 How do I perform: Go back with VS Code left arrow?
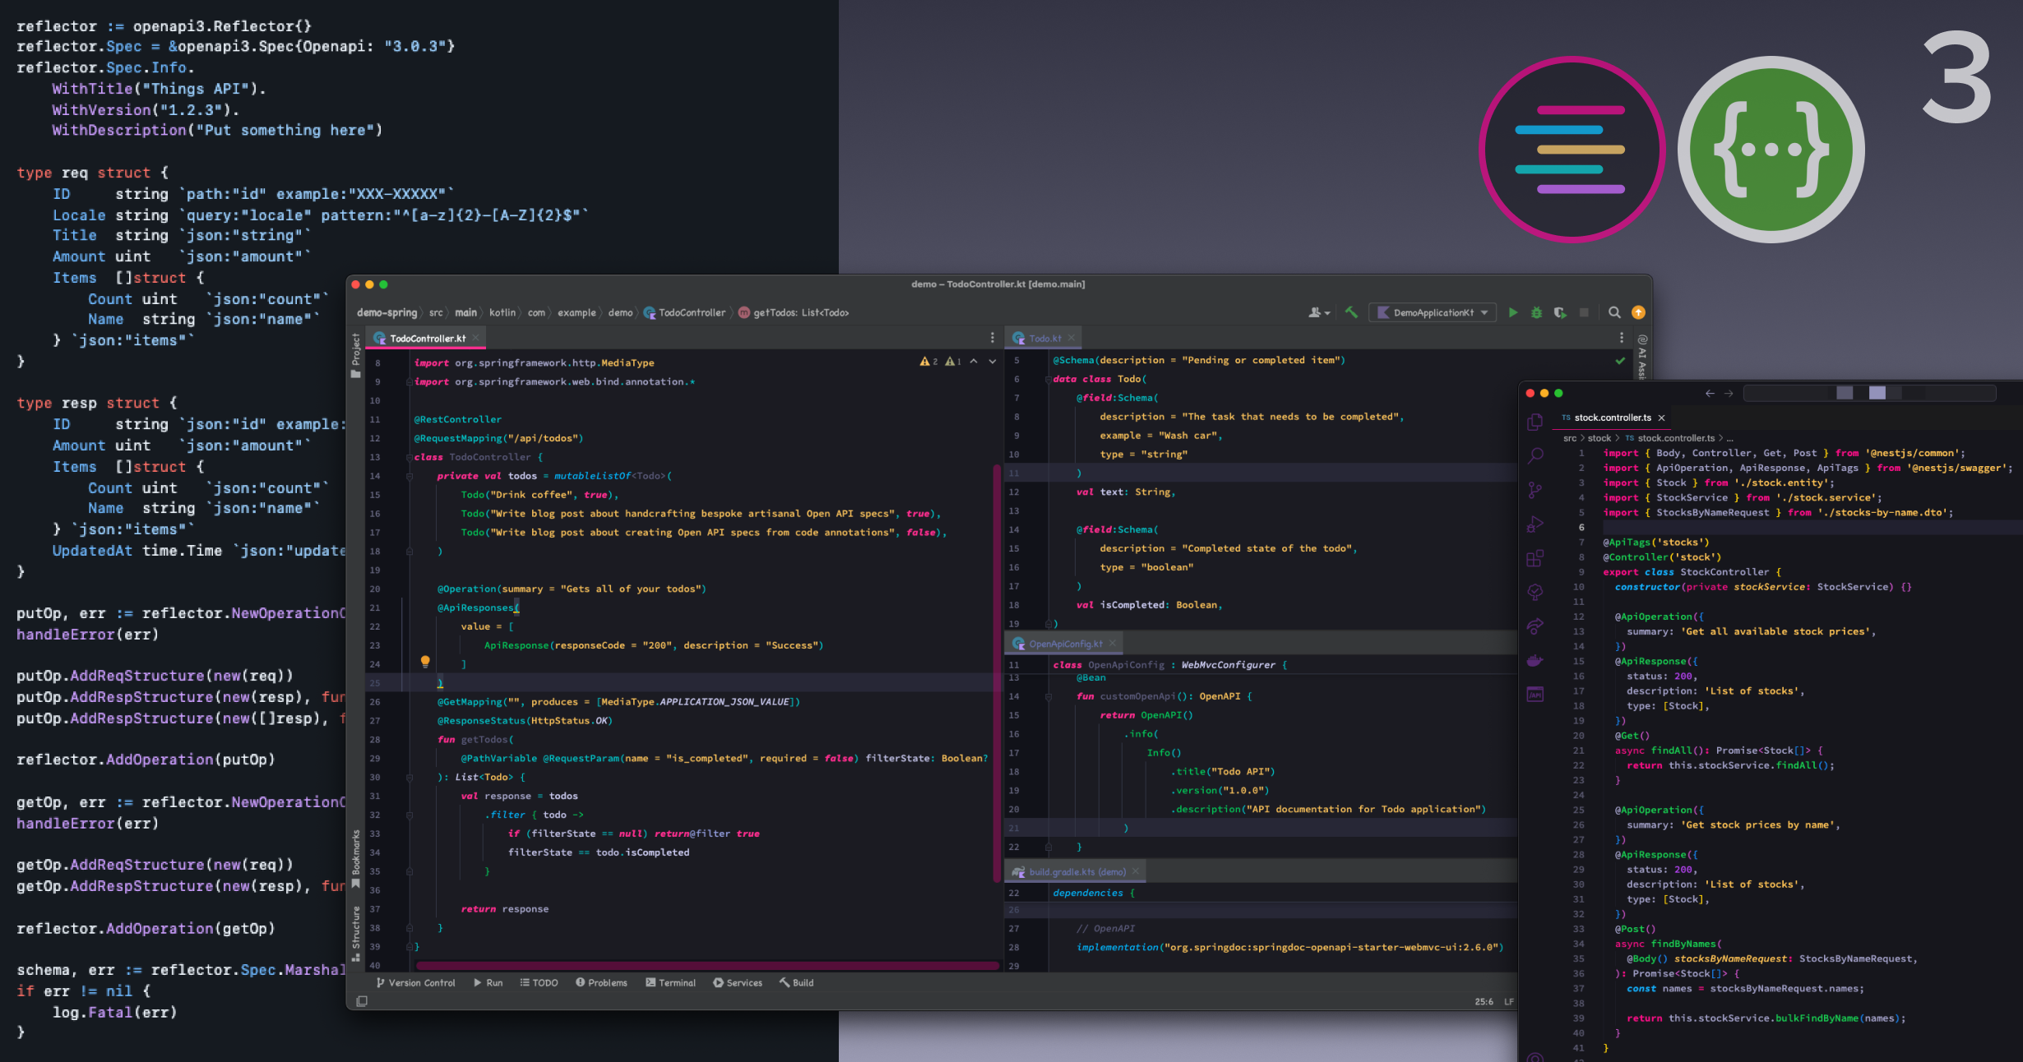pos(1711,393)
